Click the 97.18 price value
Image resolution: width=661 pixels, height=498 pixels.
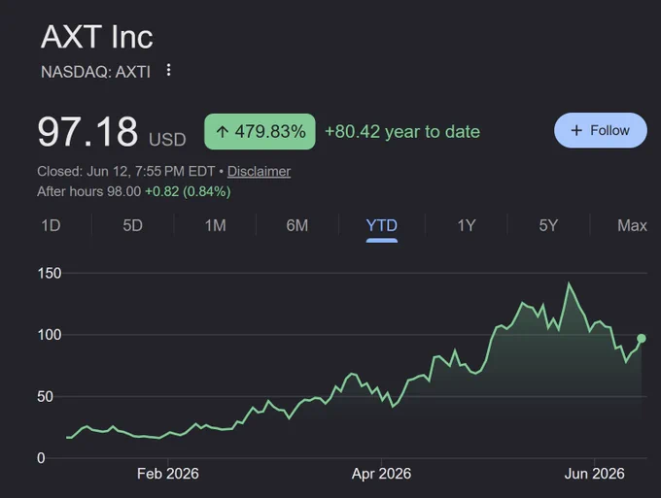pyautogui.click(x=87, y=132)
